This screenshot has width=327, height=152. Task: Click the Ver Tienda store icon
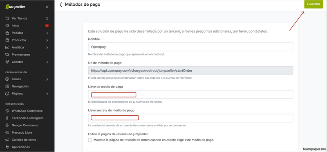7,18
